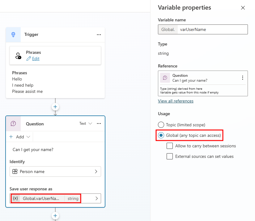Click the {x} variable icon in Save response
This screenshot has width=255, height=221.
15,198
